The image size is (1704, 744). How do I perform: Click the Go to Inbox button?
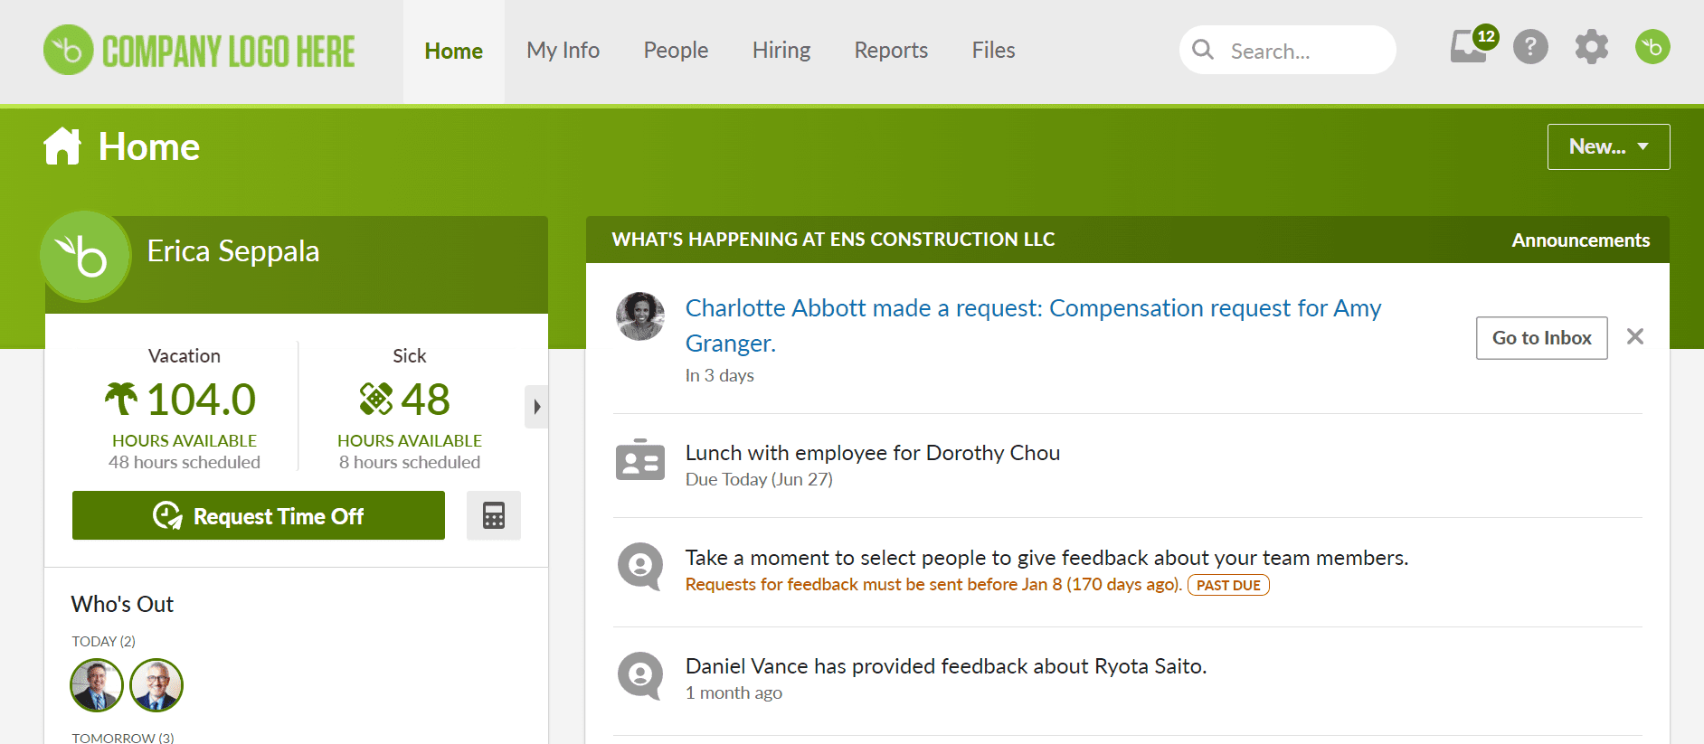tap(1541, 338)
